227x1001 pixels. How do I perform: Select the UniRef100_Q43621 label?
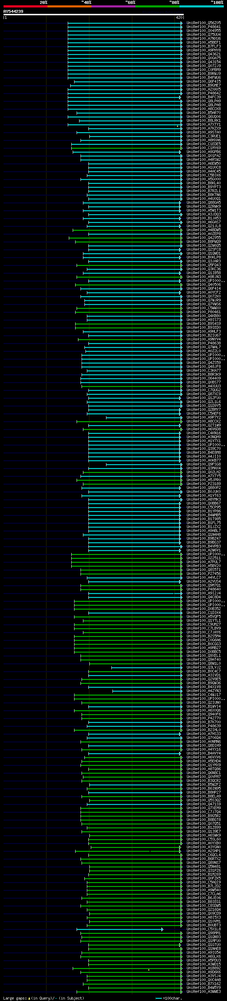coord(203,54)
